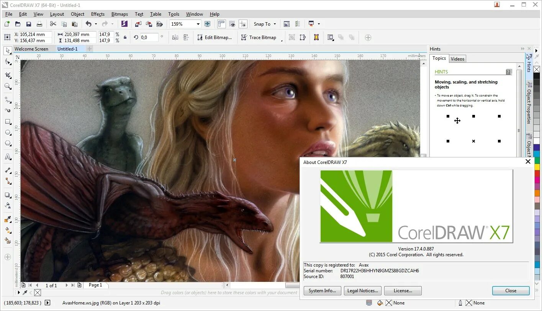Image resolution: width=542 pixels, height=311 pixels.
Task: Choose the Ellipse tool
Action: pyautogui.click(x=8, y=133)
